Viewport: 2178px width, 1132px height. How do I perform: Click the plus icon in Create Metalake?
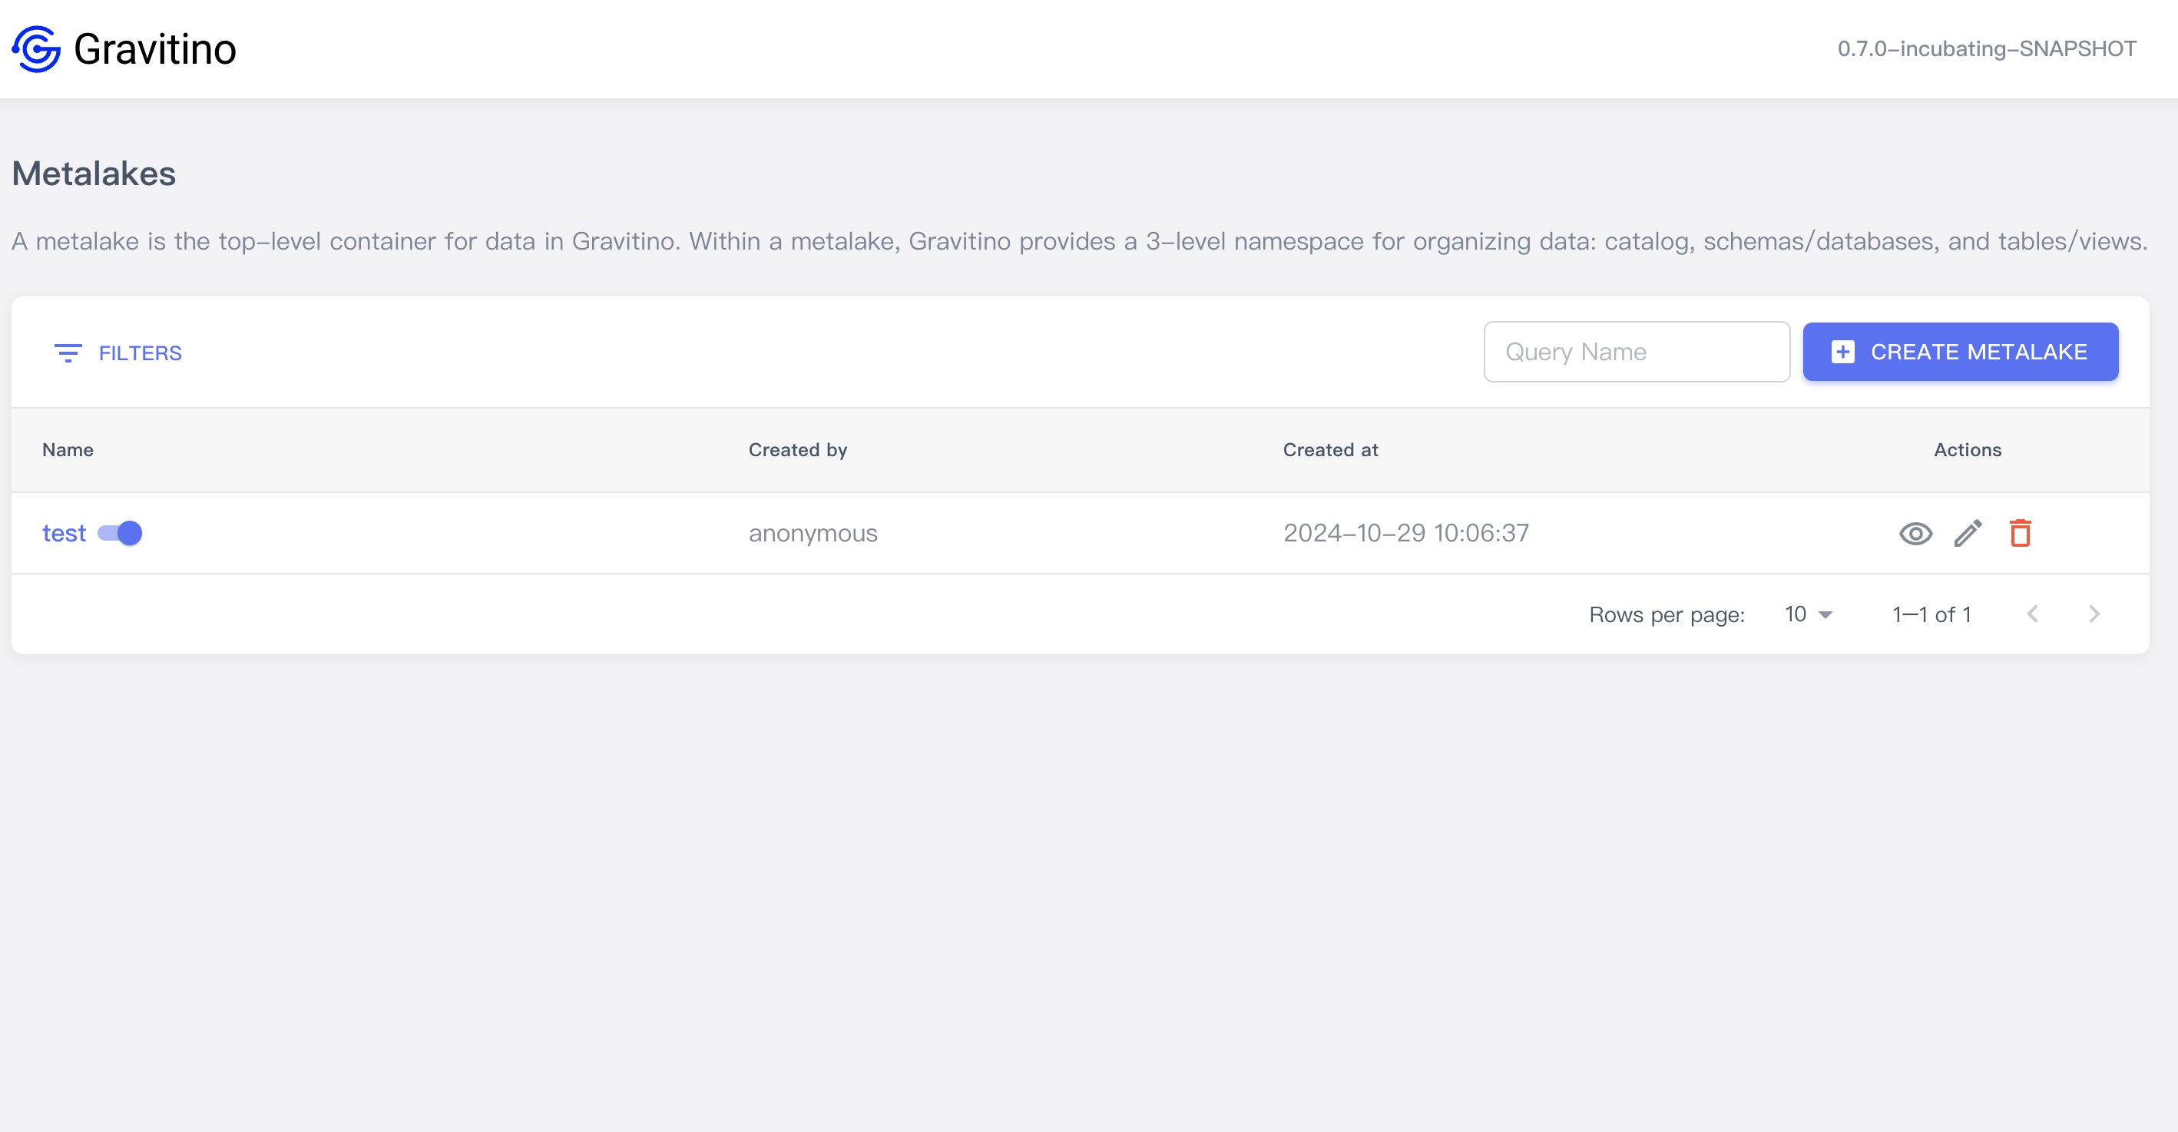pos(1842,352)
